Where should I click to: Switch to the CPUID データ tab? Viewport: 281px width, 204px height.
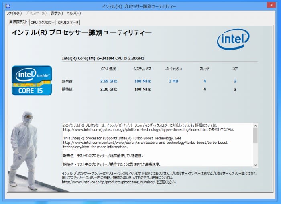pyautogui.click(x=69, y=22)
